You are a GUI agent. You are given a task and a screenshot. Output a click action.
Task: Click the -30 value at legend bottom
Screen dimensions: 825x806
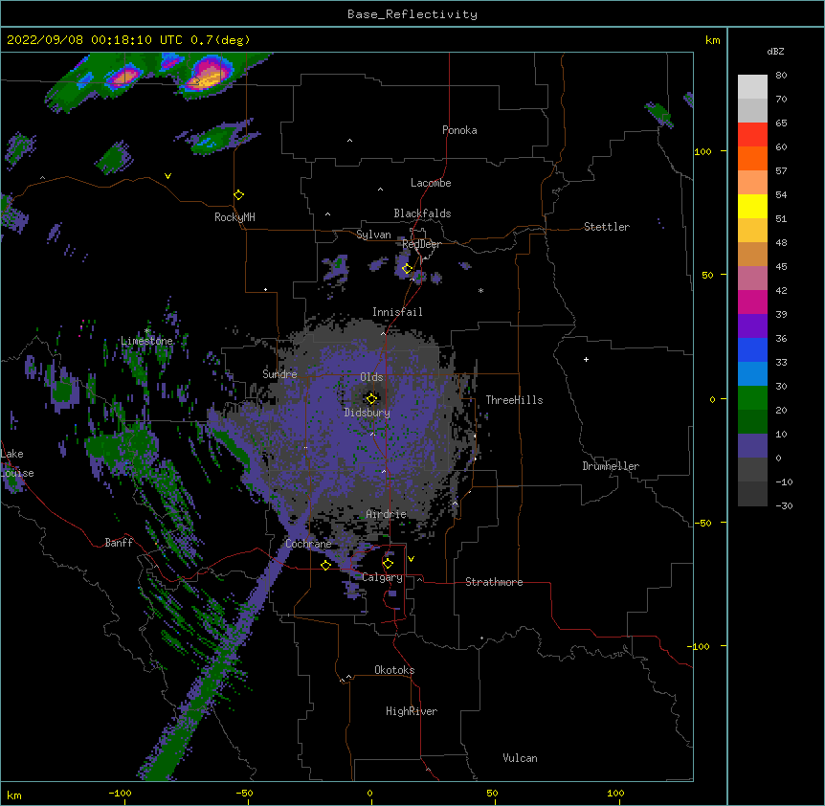784,505
